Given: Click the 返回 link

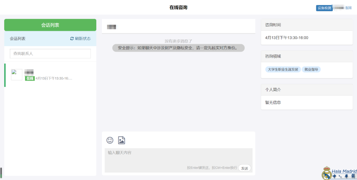Looking at the screenshot, I should point(348,8).
